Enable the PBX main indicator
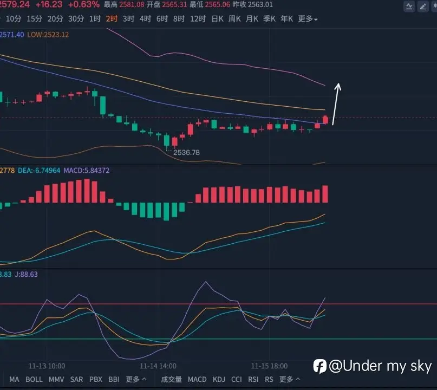The width and height of the screenshot is (437, 390). coord(96,379)
